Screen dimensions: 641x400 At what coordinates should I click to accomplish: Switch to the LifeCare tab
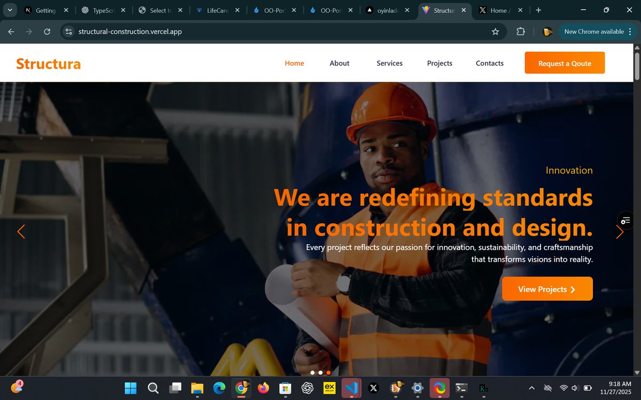tap(217, 10)
